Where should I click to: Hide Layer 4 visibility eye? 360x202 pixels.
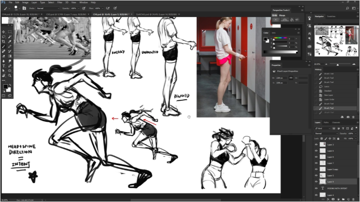click(316, 195)
